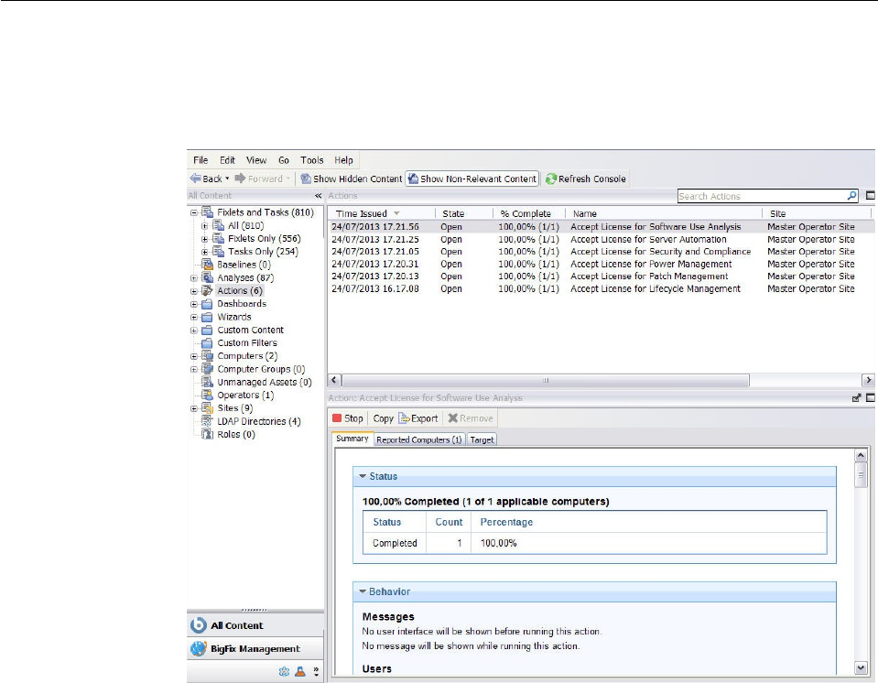Screen dimensions: 878x683
Task: Pop out the action document pane
Action: click(x=857, y=398)
